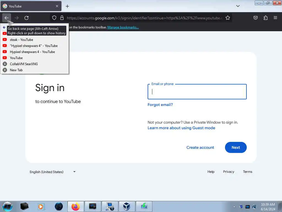Open the dark monitor taskbar app
Screen dimensions: 282x212
coord(93,206)
